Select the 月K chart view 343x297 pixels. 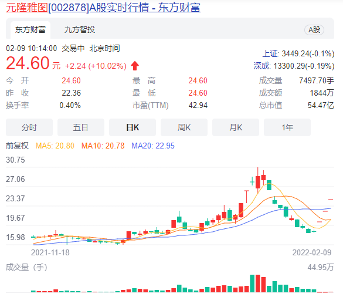click(x=236, y=127)
